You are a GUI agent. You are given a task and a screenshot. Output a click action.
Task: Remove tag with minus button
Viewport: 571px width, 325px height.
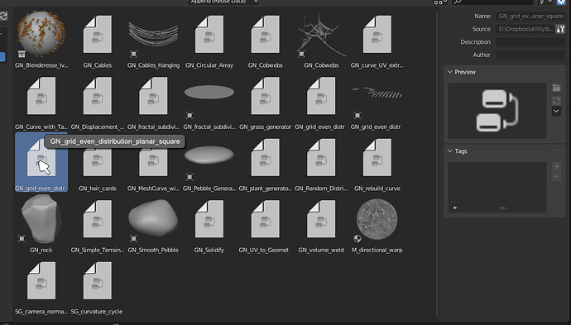[x=556, y=177]
